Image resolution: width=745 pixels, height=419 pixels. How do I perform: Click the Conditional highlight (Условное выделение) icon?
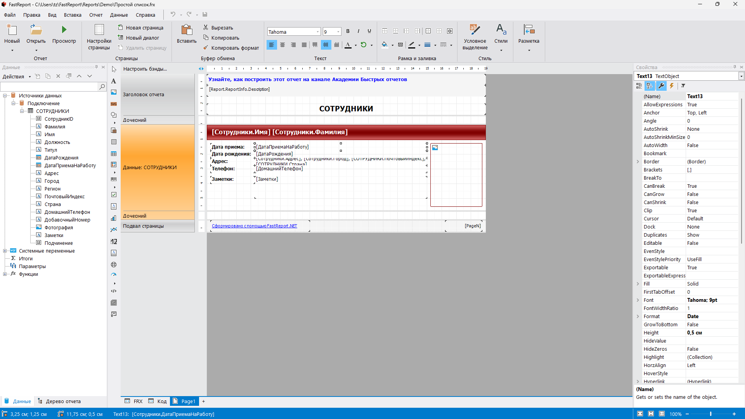(x=475, y=30)
